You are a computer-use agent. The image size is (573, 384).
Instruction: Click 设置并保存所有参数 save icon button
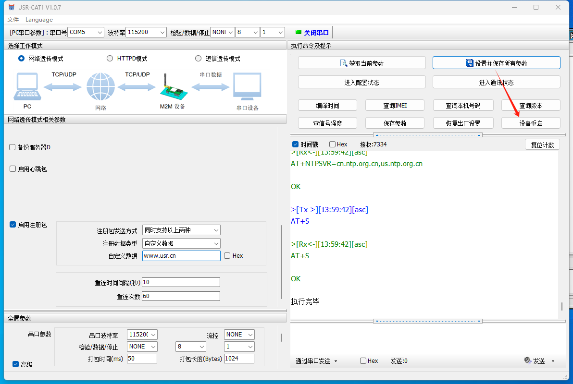(x=496, y=63)
